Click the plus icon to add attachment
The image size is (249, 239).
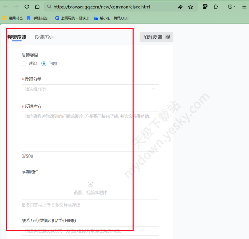(x=90, y=184)
